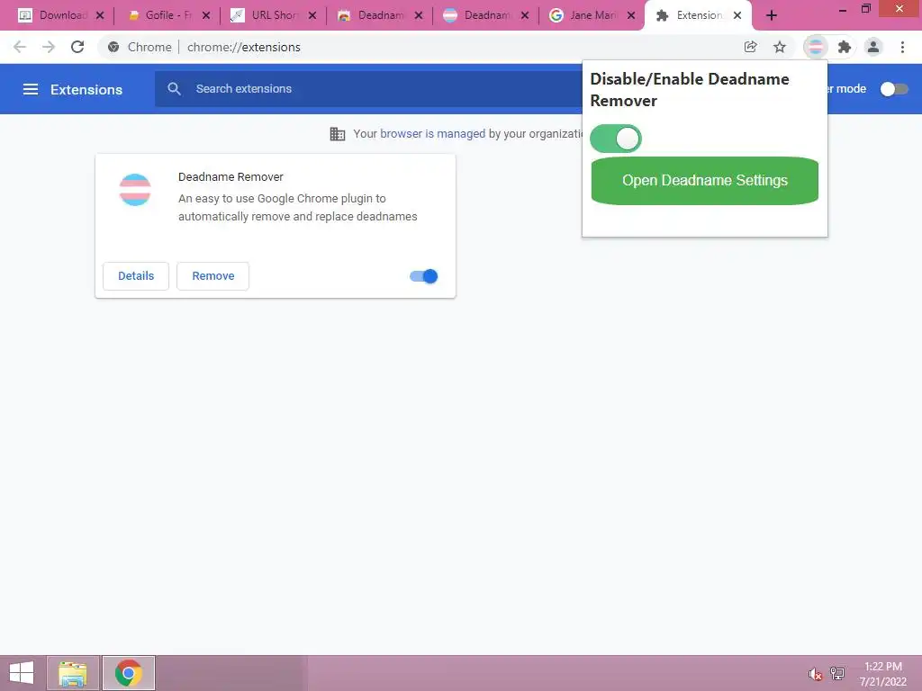Bookmark this page with the star icon
The height and width of the screenshot is (691, 922).
tap(779, 47)
